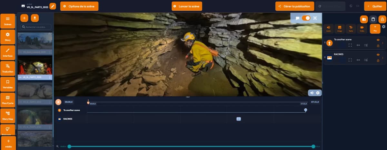Toggle visibility eye of RACINES
The image size is (387, 150).
378,55
